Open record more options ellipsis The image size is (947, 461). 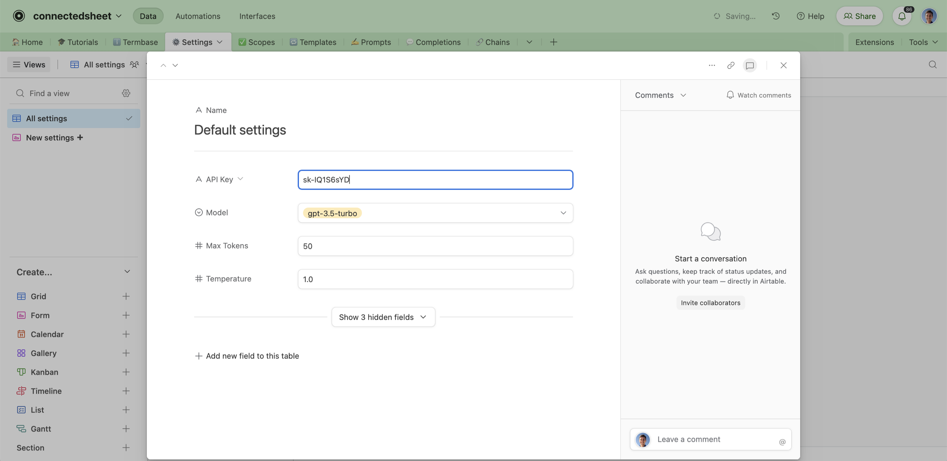pos(712,65)
